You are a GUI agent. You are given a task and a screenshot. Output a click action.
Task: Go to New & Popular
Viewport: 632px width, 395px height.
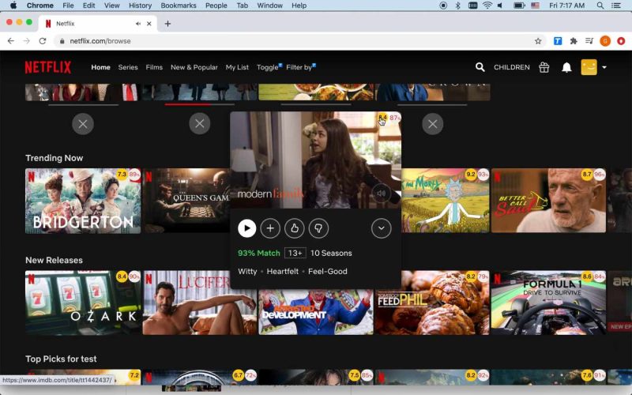(194, 67)
